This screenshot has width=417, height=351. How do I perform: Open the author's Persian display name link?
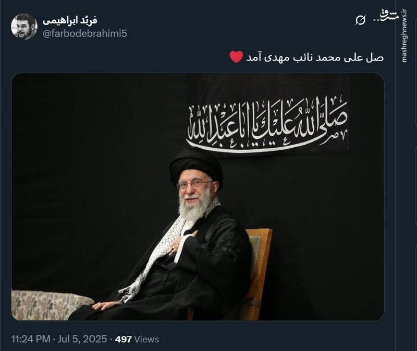tap(70, 20)
